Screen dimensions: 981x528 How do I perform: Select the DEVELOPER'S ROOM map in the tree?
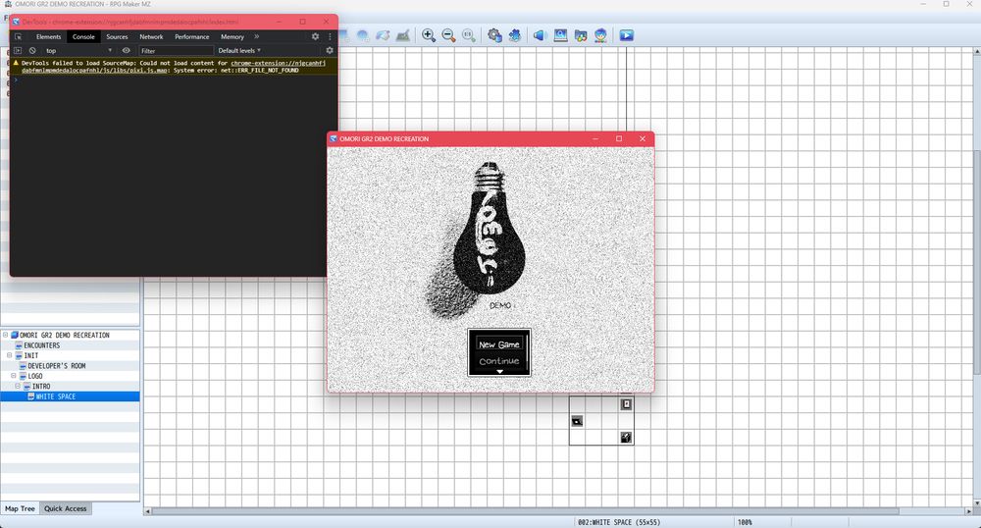pyautogui.click(x=57, y=366)
